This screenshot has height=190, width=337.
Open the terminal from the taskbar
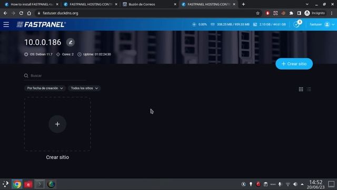(40, 184)
